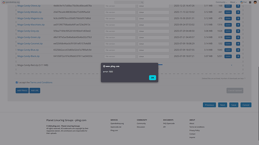Image resolution: width=259 pixels, height=145 pixels.
Task: Open the Terms and Conditions link
Action: (41, 82)
